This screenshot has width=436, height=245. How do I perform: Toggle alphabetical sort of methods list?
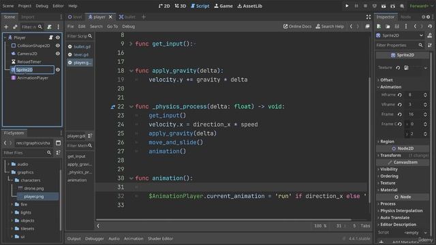[x=90, y=136]
